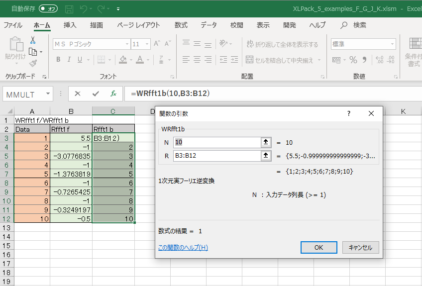Expand the number format 標準 dropdown
The width and height of the screenshot is (422, 286).
[x=392, y=44]
